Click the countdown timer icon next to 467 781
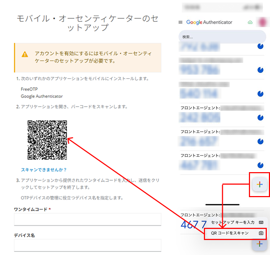 (x=260, y=165)
